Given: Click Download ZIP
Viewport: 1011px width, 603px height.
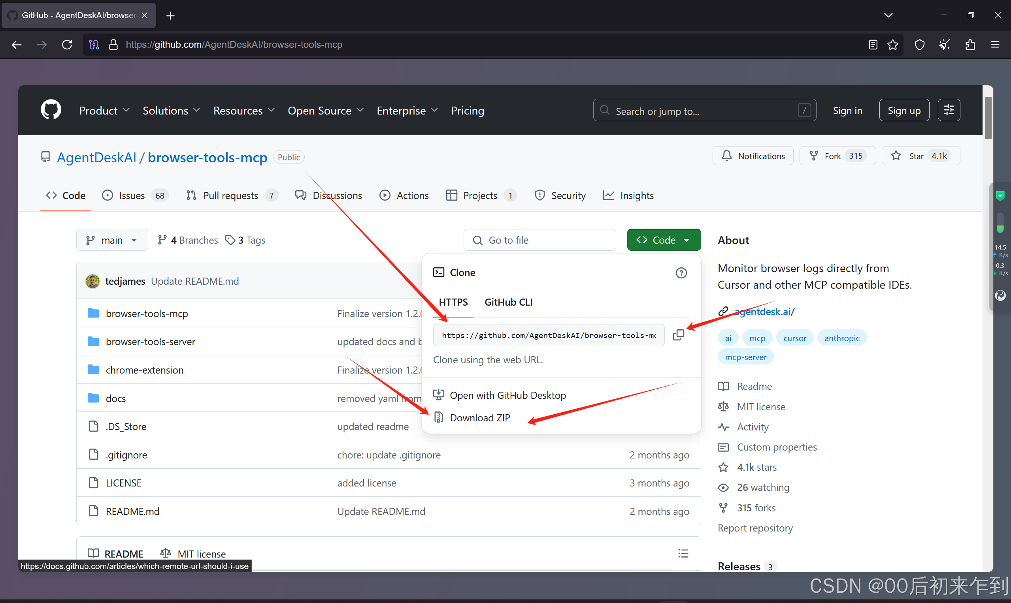Looking at the screenshot, I should click(x=480, y=417).
